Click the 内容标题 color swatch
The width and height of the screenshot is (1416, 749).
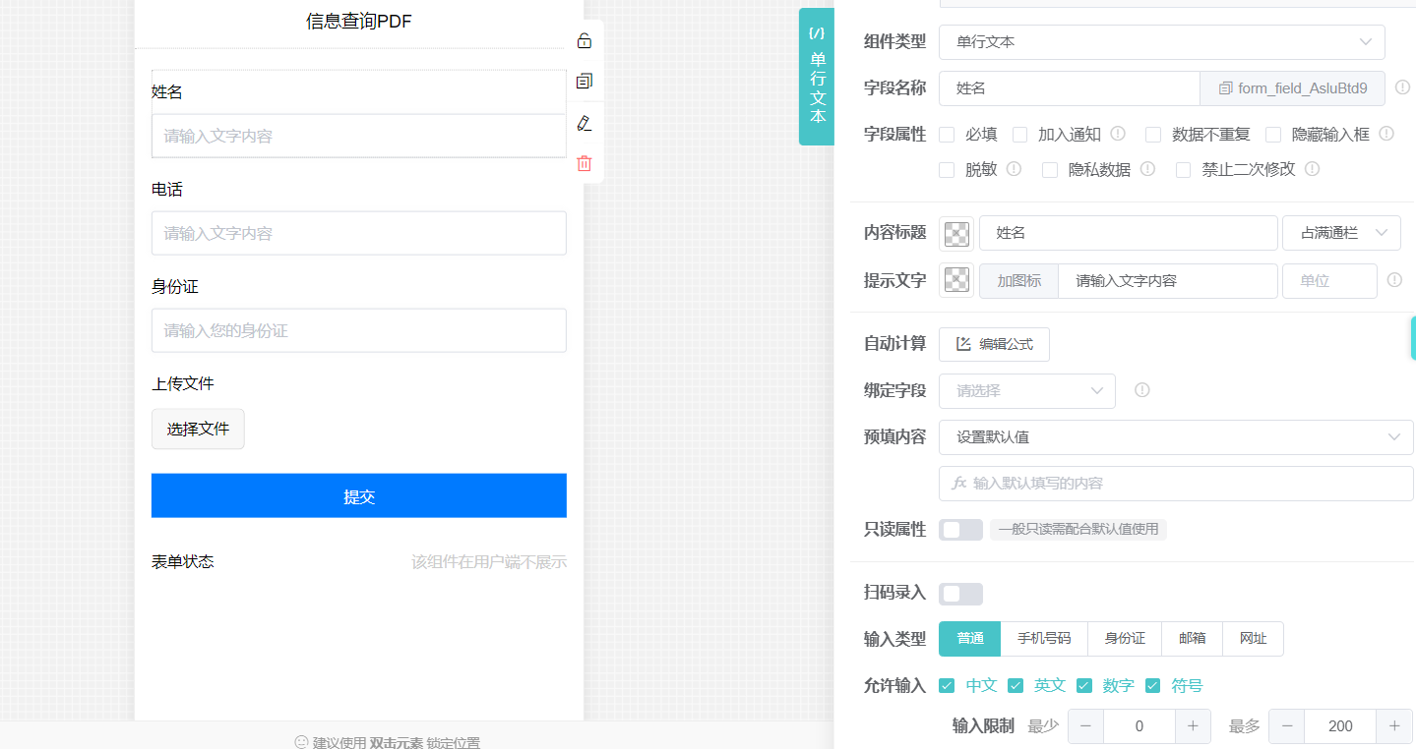click(x=956, y=234)
